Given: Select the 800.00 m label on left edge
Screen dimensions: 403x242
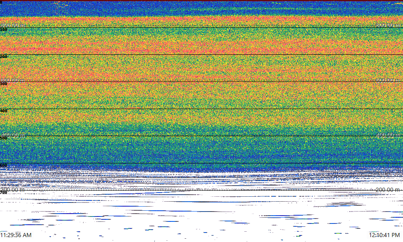Looking at the screenshot, I should tap(13, 25).
